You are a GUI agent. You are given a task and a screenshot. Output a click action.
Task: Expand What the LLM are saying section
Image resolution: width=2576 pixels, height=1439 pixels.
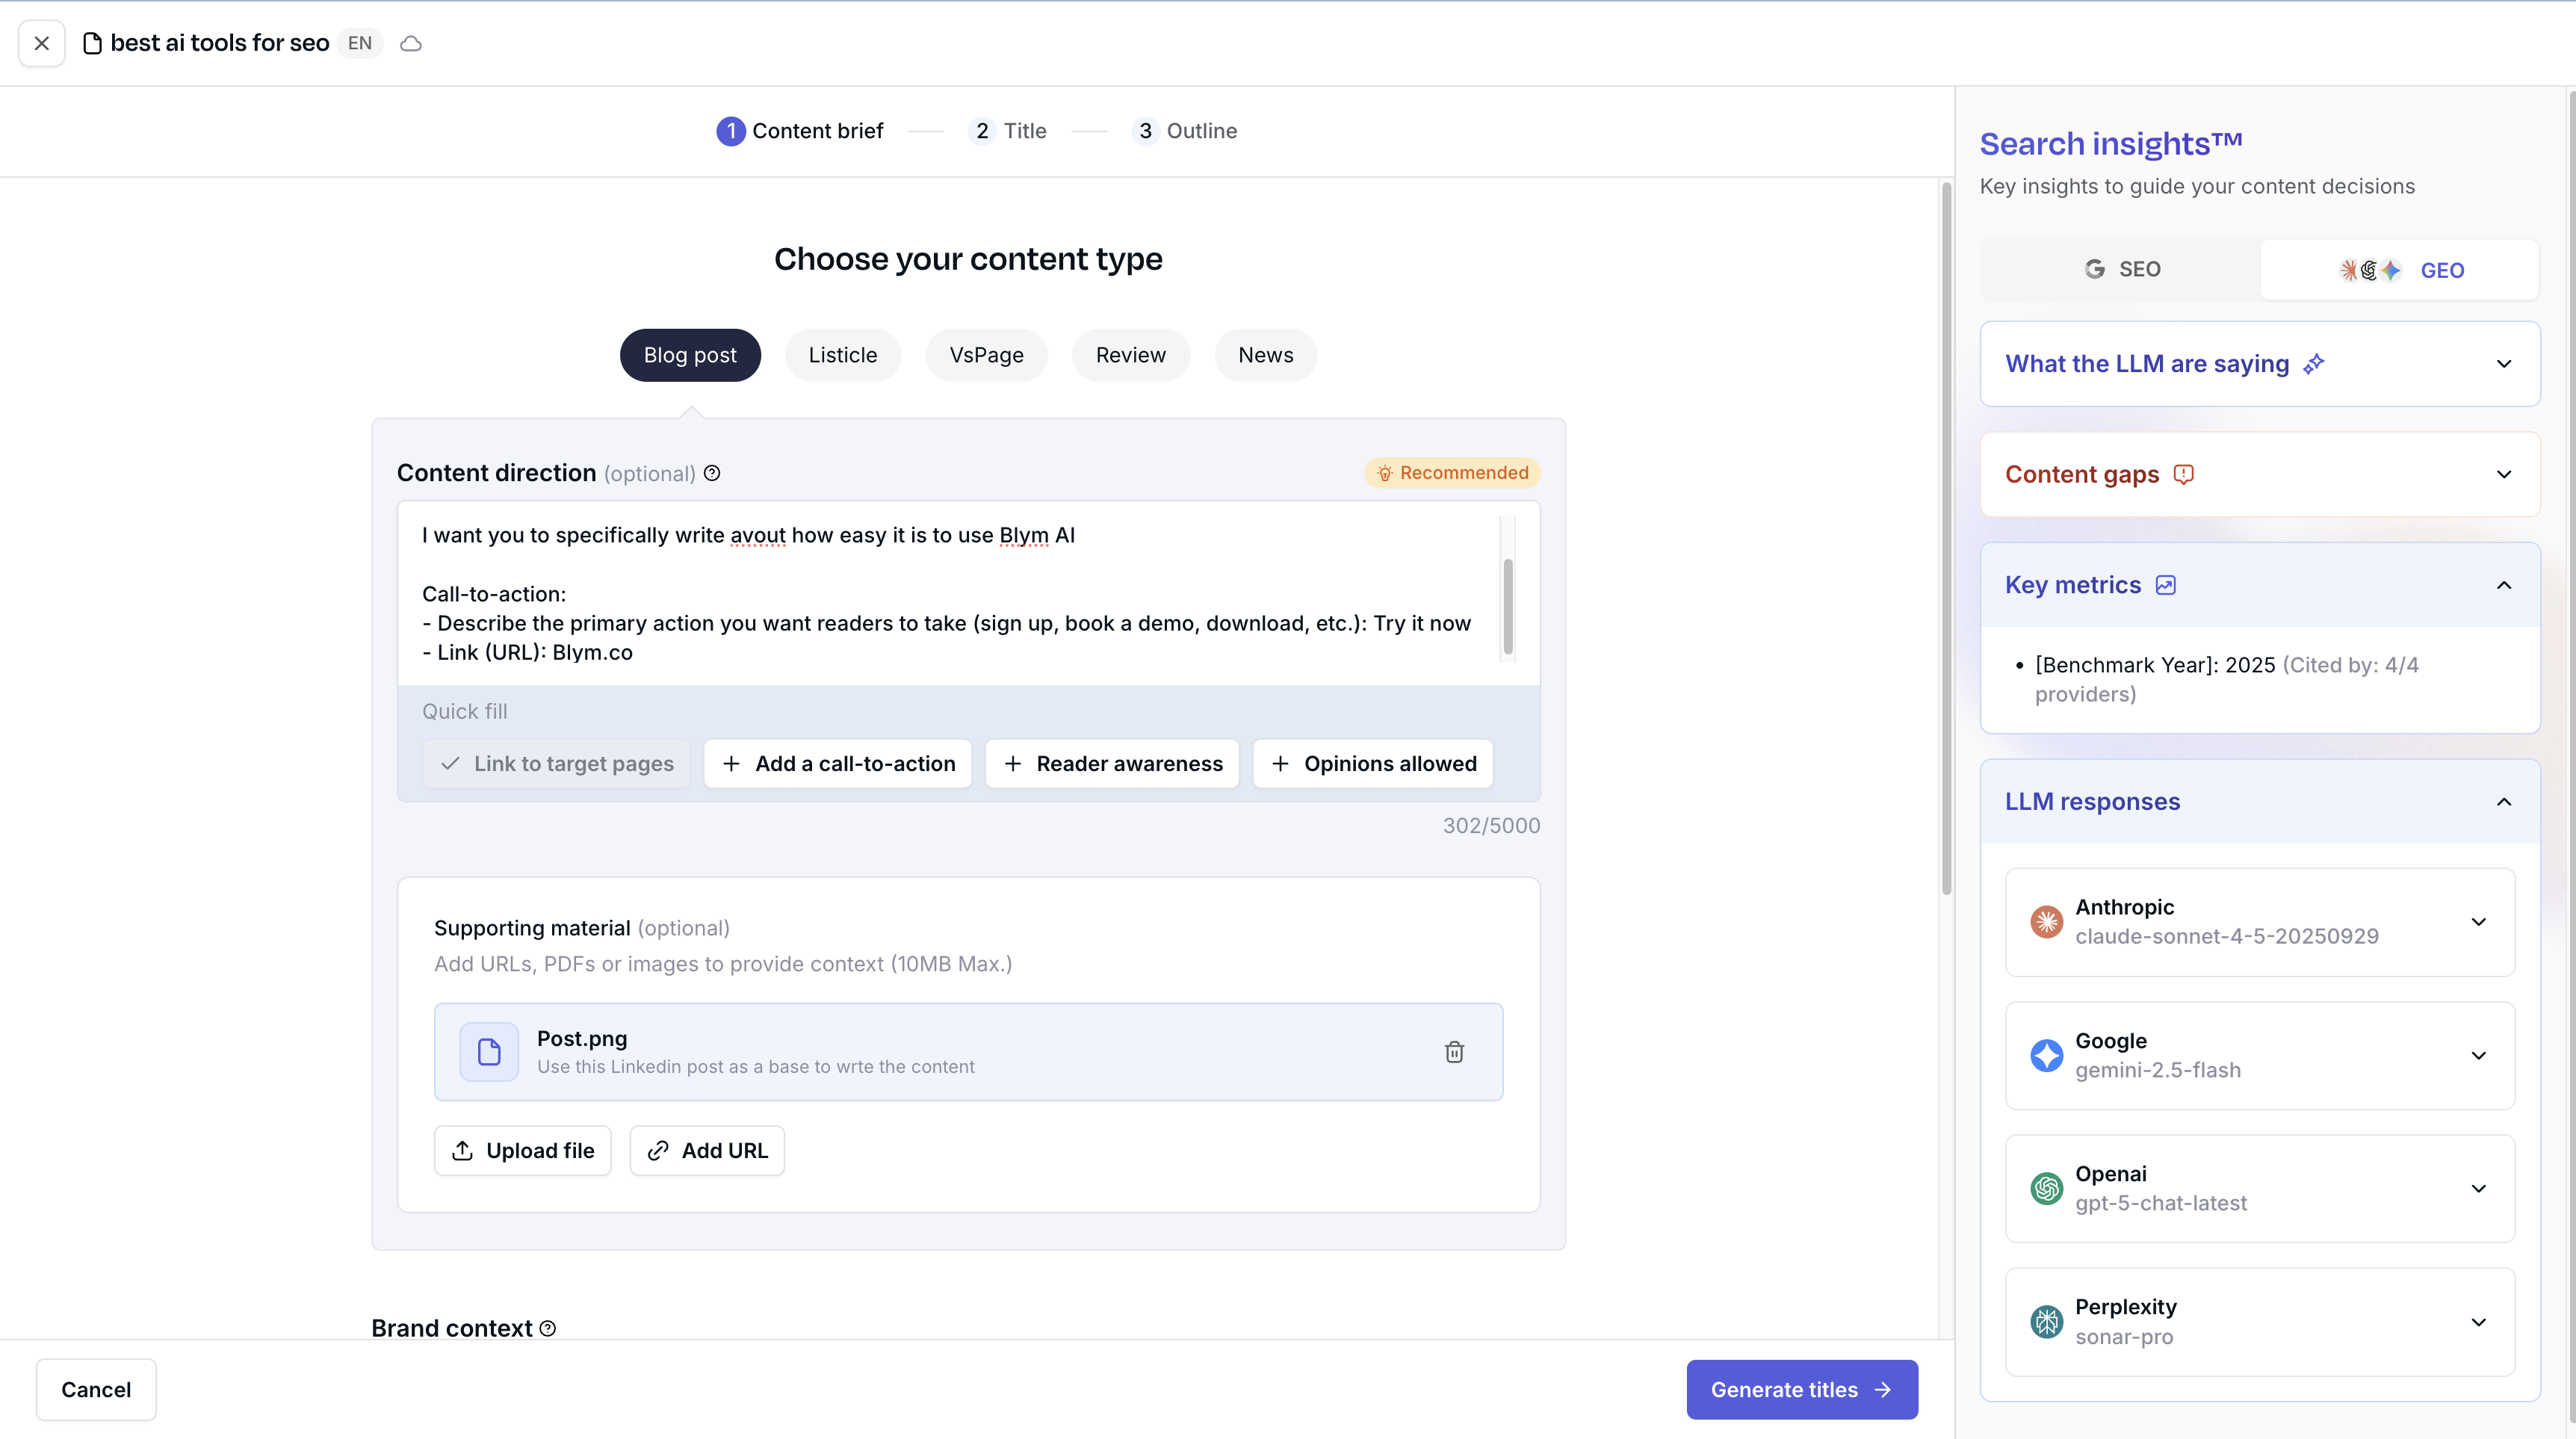(2503, 364)
